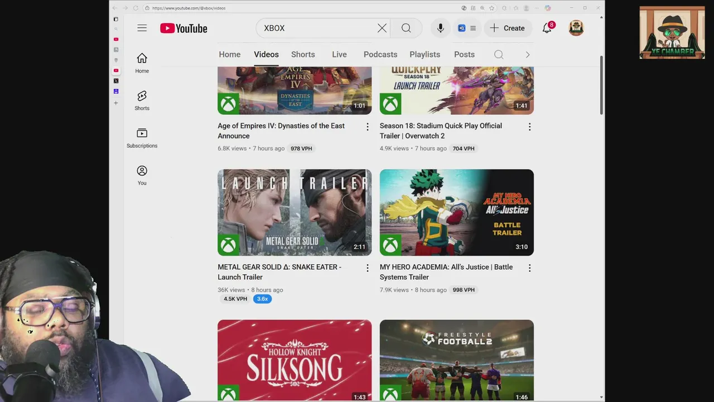Open Age of Empires IV thumbnail
The height and width of the screenshot is (402, 714).
coord(295,90)
